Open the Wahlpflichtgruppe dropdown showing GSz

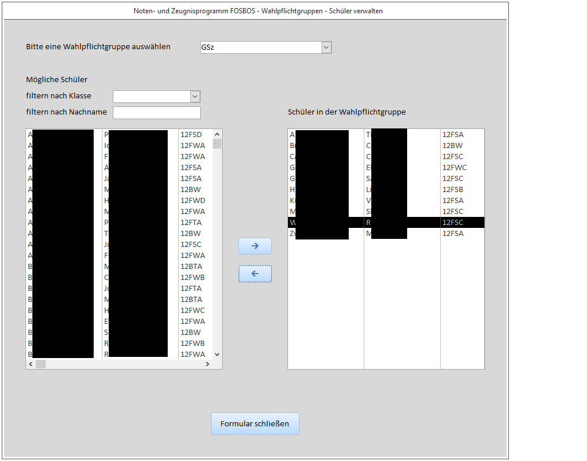326,47
